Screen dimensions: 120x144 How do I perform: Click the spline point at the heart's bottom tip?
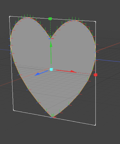click(52, 117)
